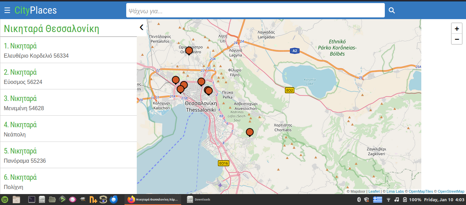The image size is (466, 205).
Task: Open the Linux Mint start menu
Action: [x=5, y=200]
